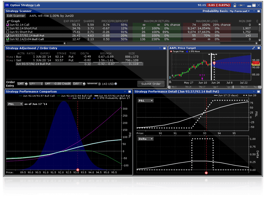
Task: Open AAPL Price Target wrench settings
Action: [x=253, y=48]
